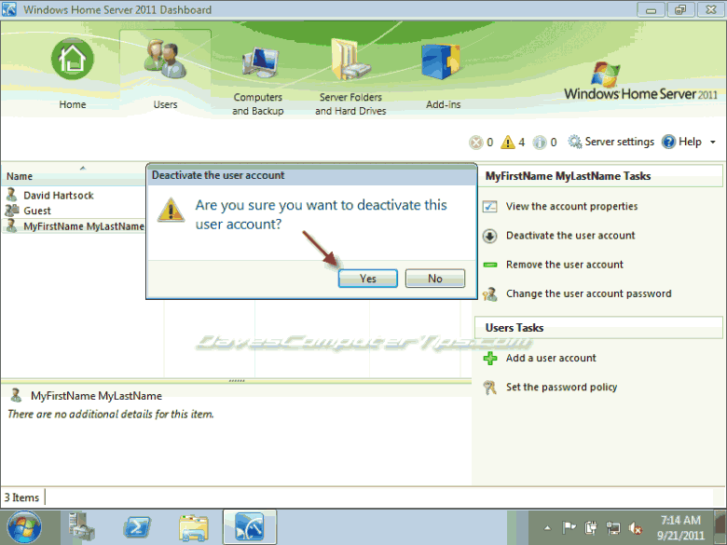Click the Dashboard taskbar button

point(250,527)
